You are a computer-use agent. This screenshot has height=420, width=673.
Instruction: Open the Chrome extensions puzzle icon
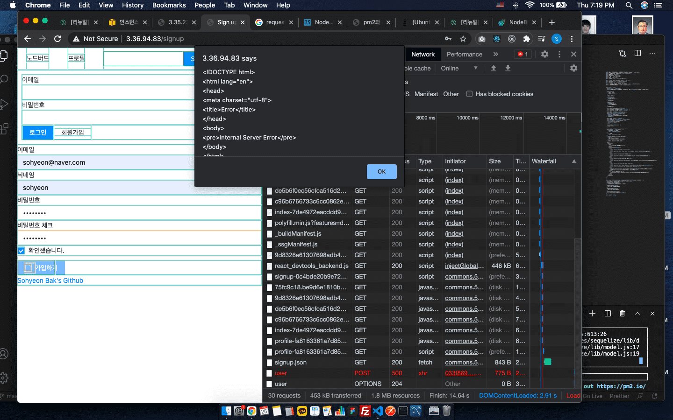coord(527,39)
